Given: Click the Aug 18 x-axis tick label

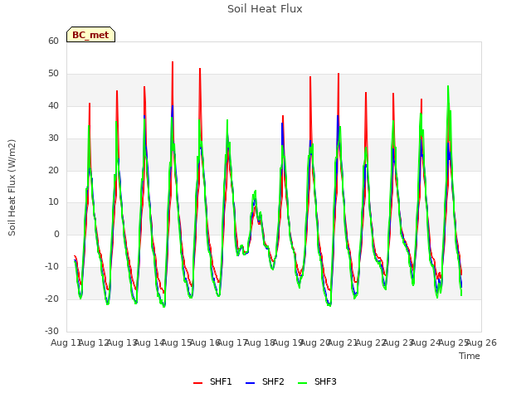Looking at the screenshot, I should (x=260, y=342).
